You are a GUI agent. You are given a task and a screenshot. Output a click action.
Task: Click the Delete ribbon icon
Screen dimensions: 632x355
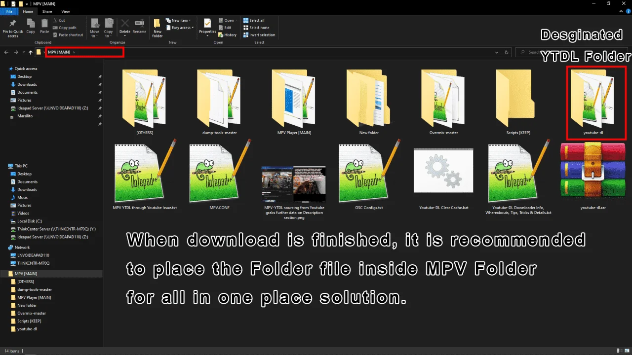point(125,27)
